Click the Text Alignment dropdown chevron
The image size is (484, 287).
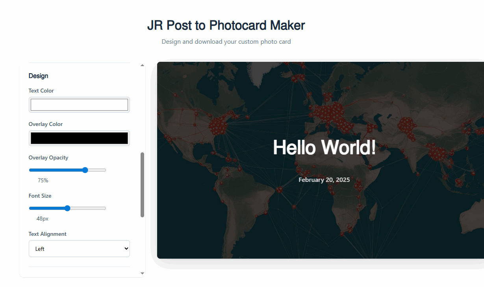[x=125, y=248]
